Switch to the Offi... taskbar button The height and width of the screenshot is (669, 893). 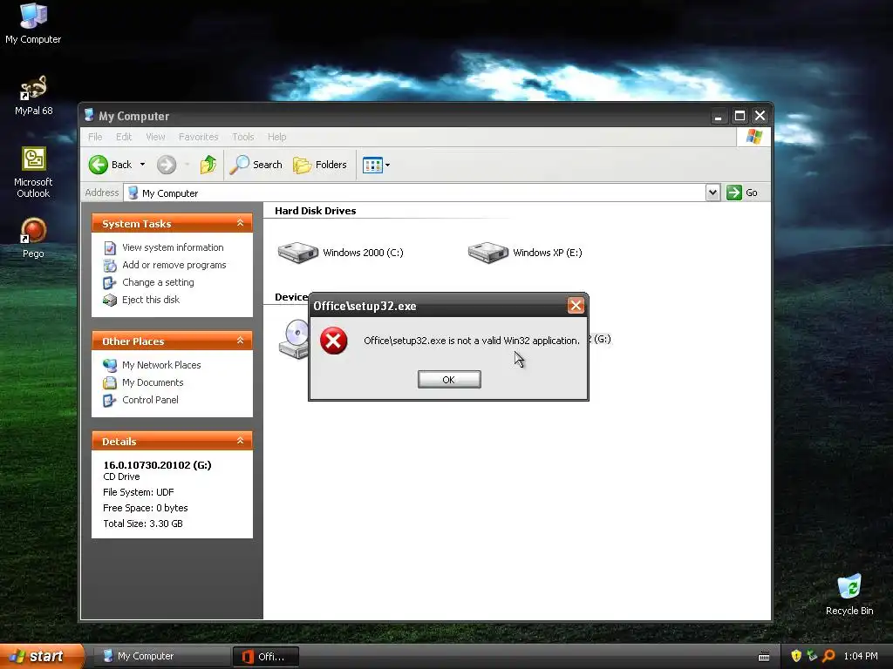click(x=265, y=657)
